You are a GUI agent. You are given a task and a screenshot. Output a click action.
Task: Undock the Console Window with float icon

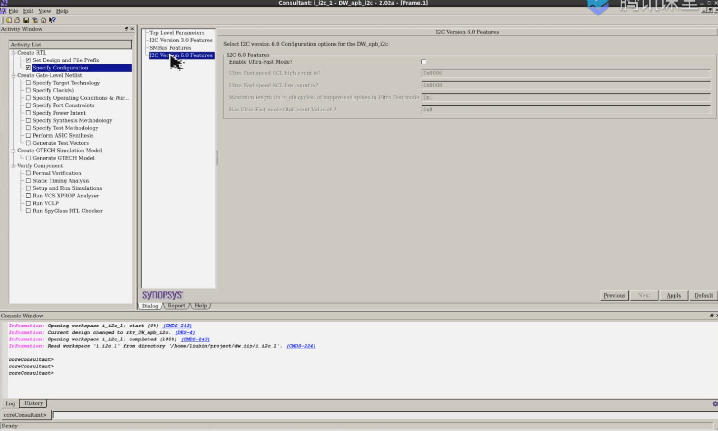click(712, 316)
